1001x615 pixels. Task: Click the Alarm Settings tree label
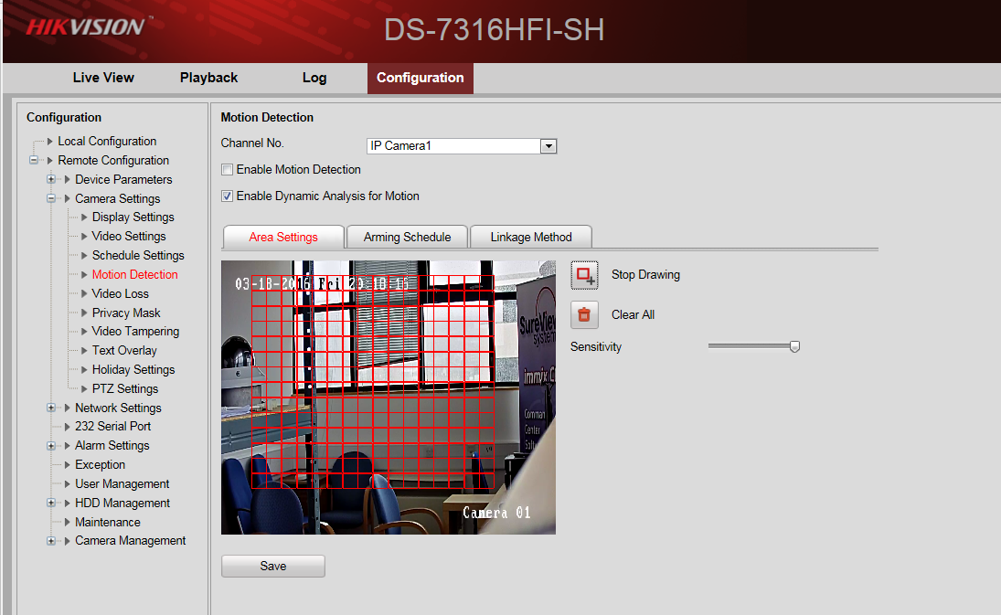(x=112, y=445)
